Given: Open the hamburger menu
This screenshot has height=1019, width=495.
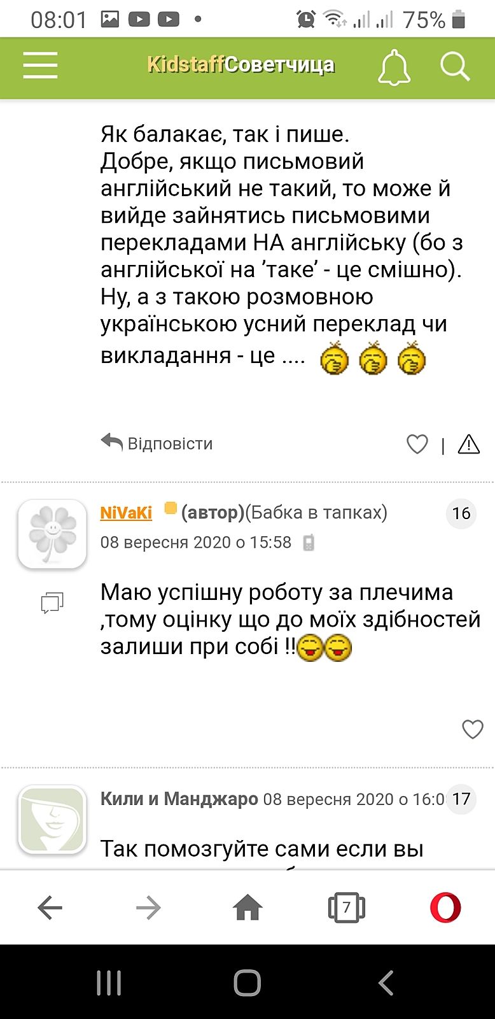Looking at the screenshot, I should pos(40,66).
